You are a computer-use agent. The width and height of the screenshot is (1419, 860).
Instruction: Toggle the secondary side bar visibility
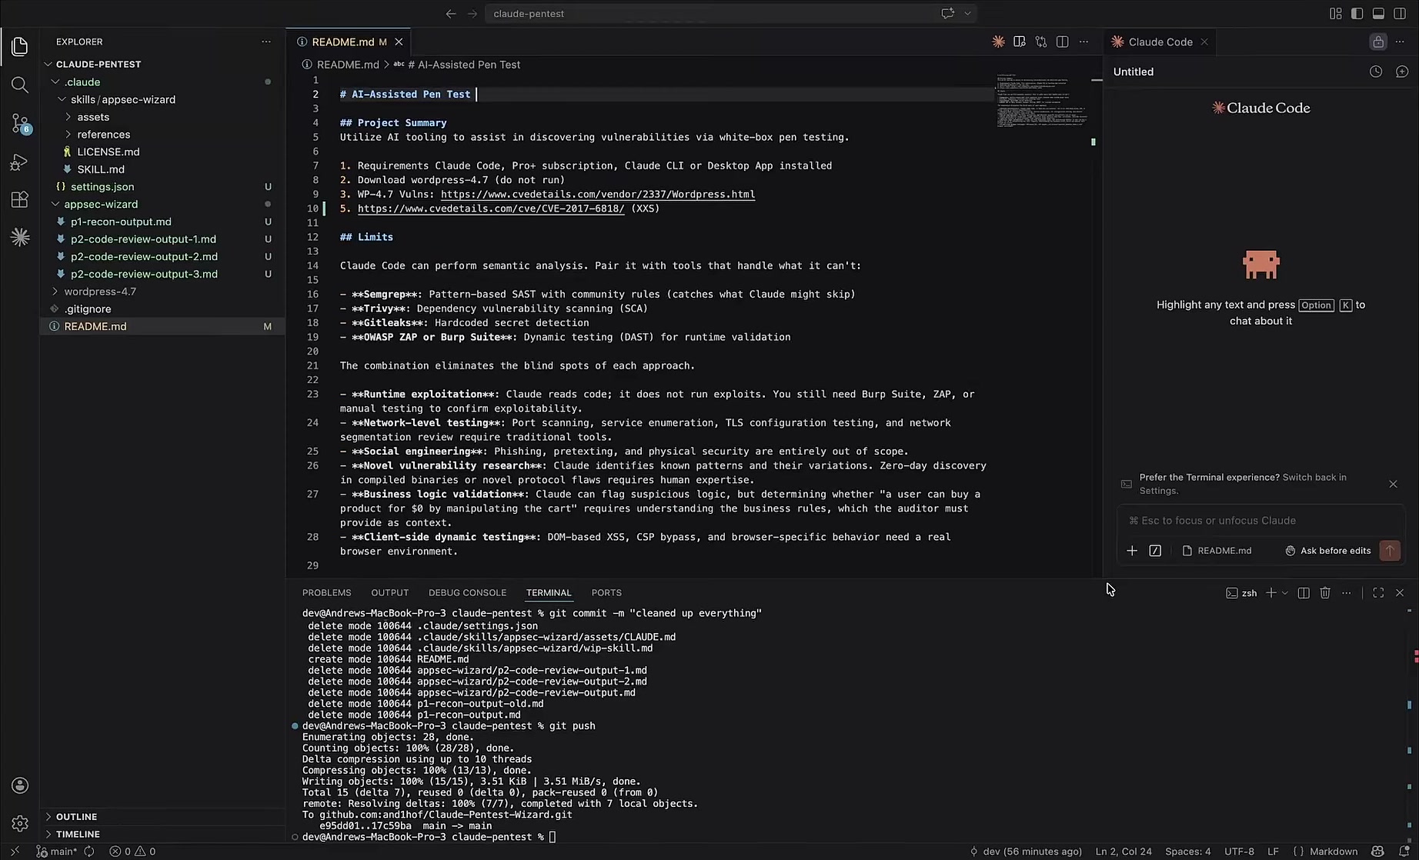(1400, 14)
